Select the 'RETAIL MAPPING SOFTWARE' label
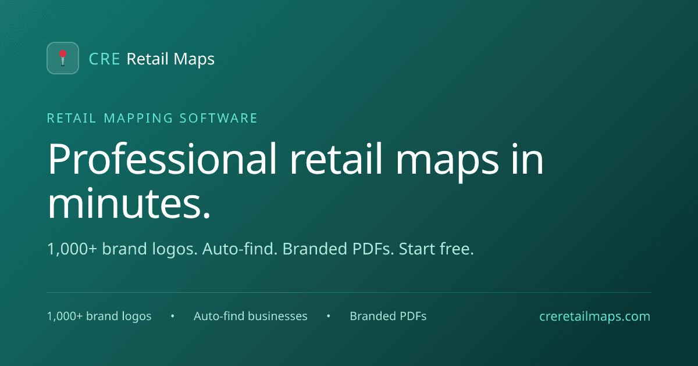 [152, 118]
